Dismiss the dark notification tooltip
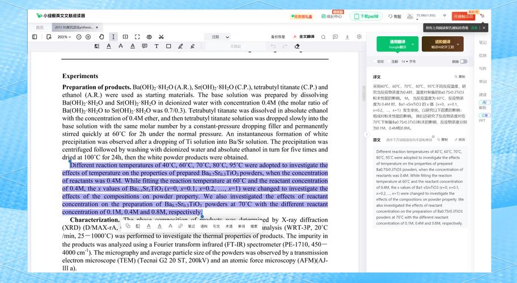The height and width of the screenshot is (283, 517). (482, 27)
